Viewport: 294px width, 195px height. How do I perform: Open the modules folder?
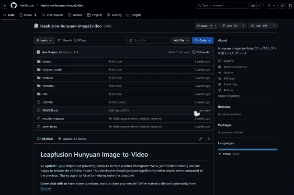pos(47,78)
